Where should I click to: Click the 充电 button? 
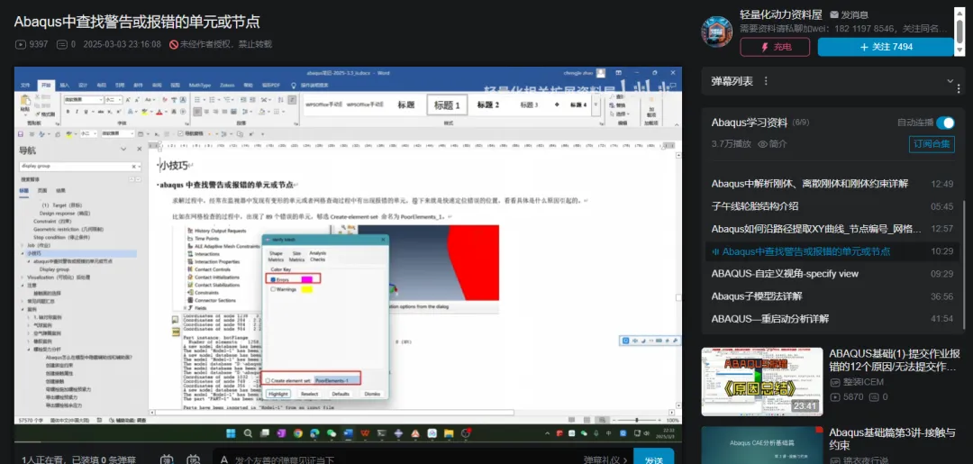(x=775, y=47)
